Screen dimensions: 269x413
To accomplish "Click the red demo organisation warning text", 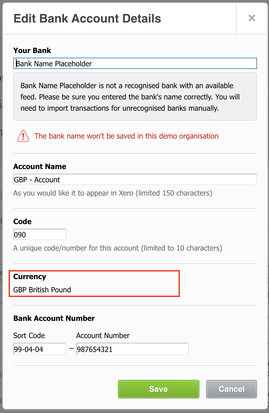I will pyautogui.click(x=127, y=136).
